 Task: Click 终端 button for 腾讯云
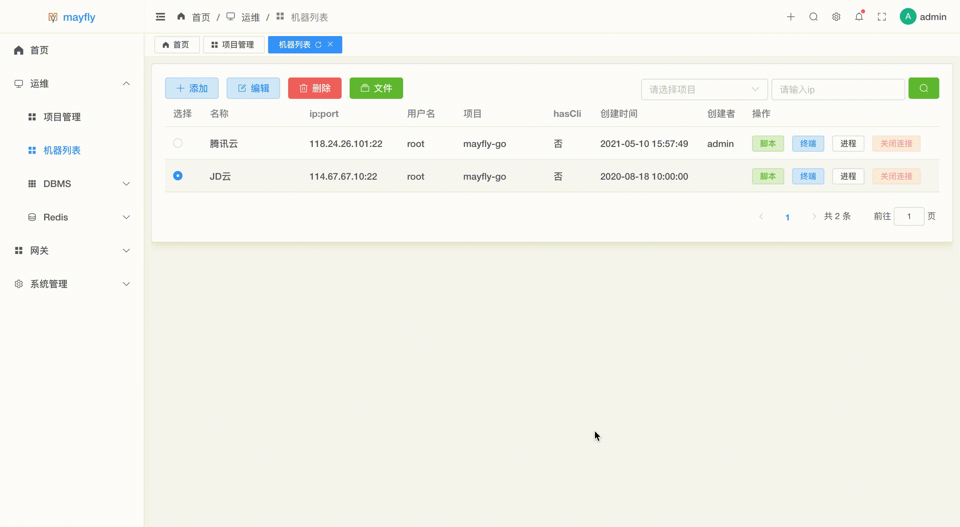(808, 143)
